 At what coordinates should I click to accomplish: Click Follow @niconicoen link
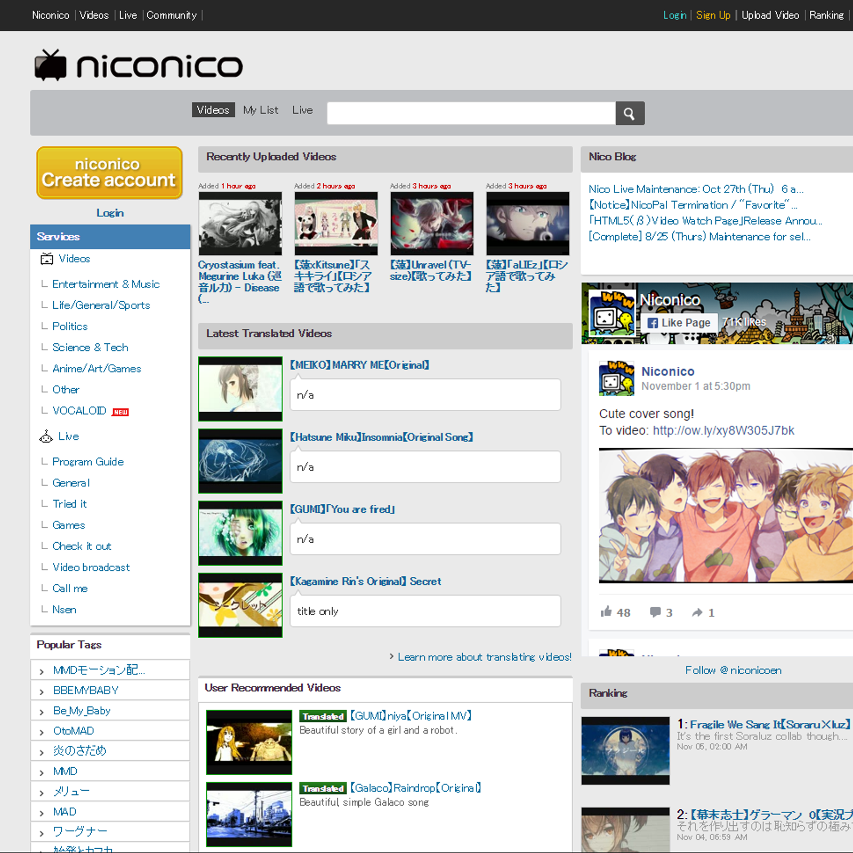point(733,670)
